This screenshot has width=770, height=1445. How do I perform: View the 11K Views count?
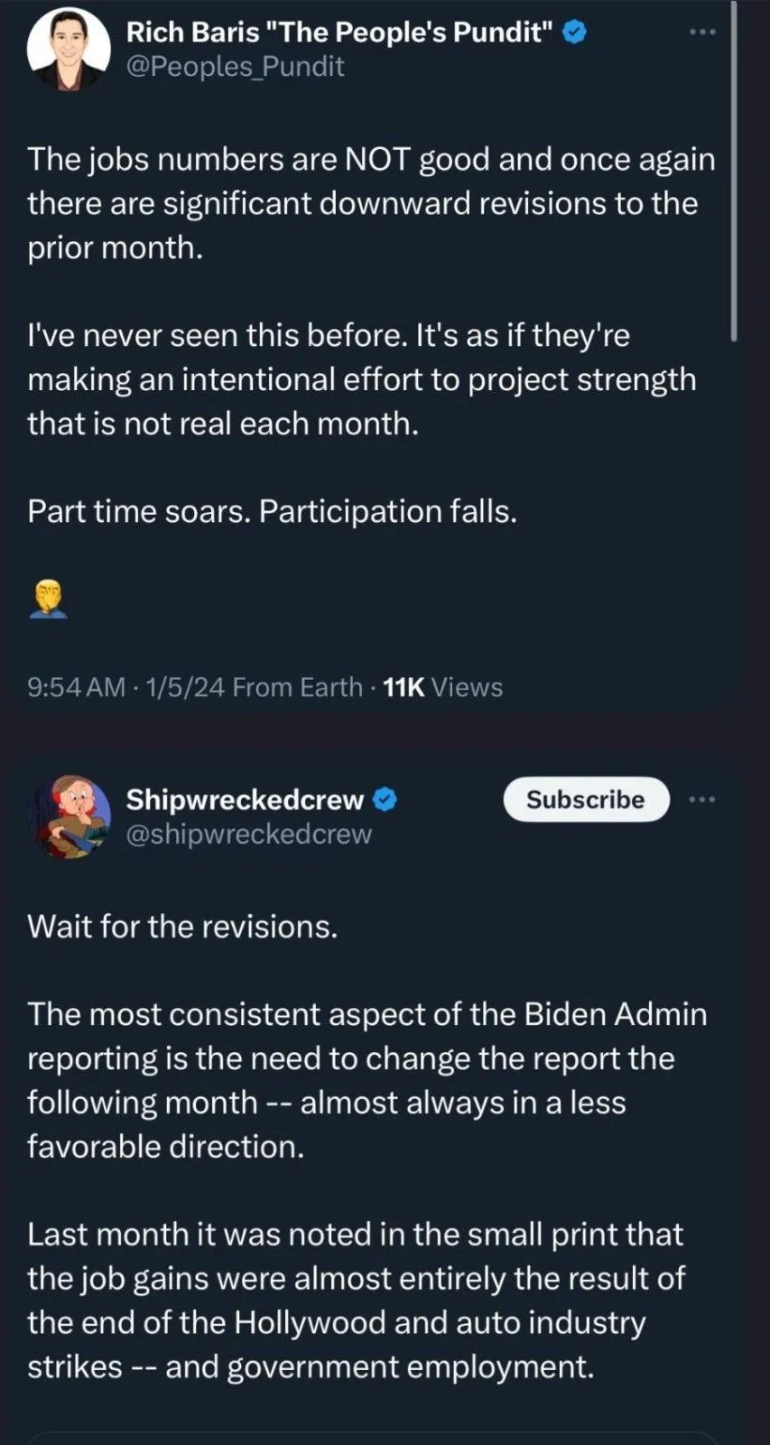coord(442,687)
